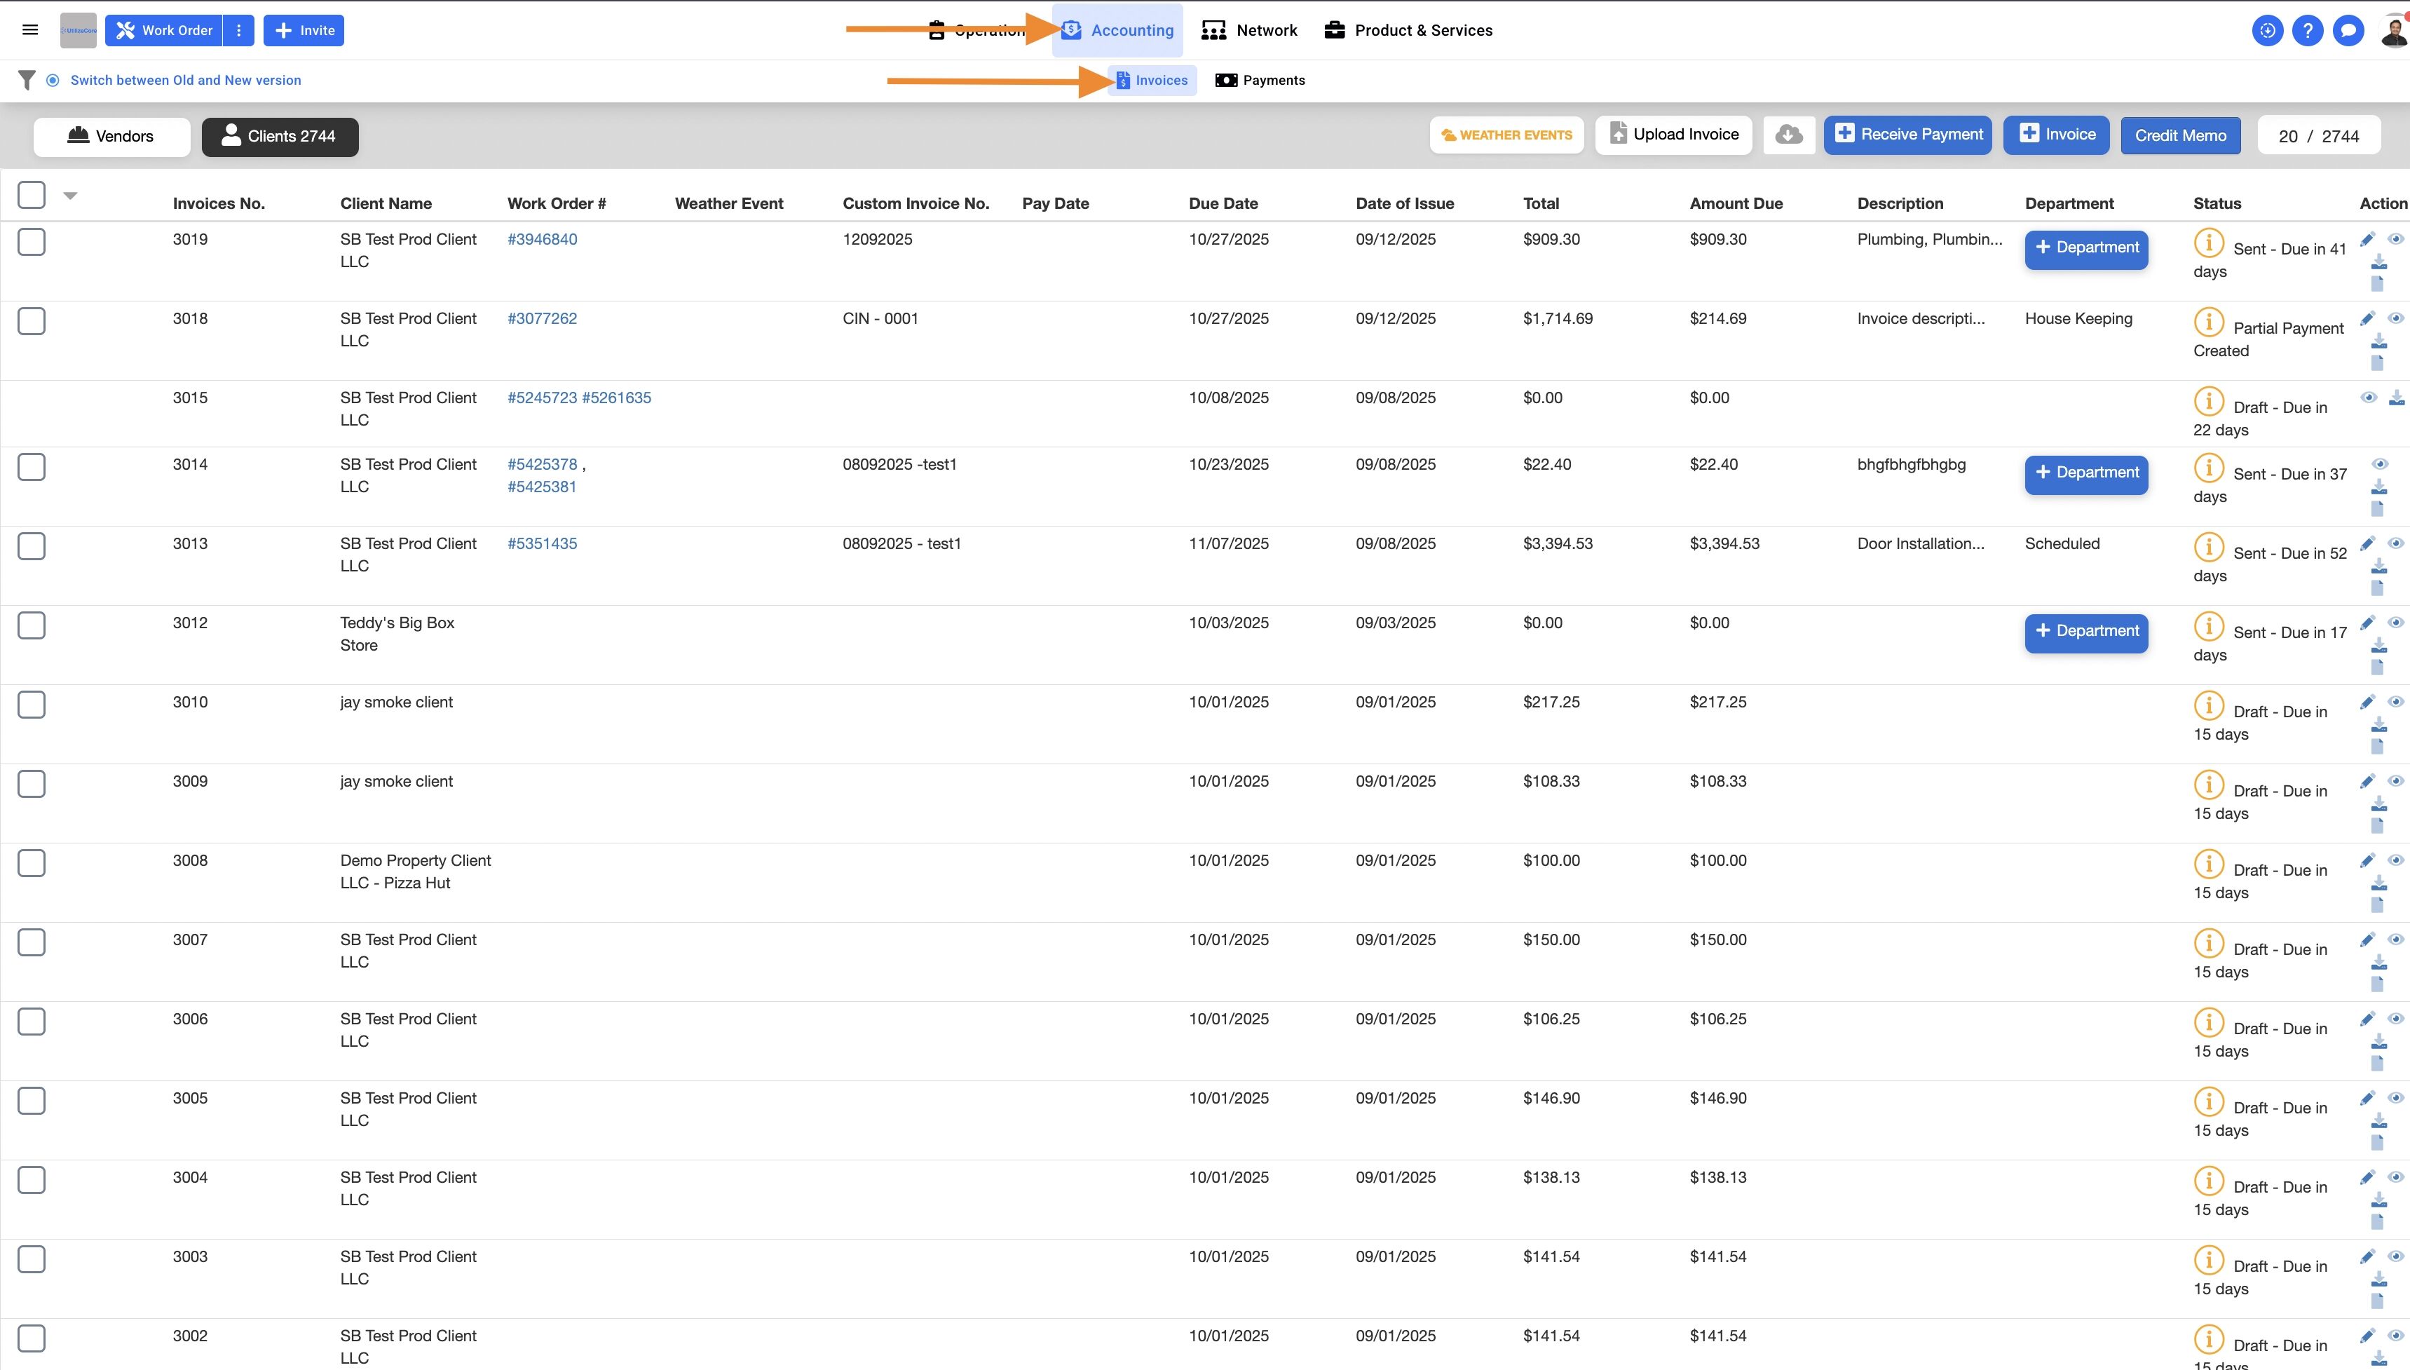Edit invoice 3019 with pencil icon
Screen dimensions: 2410x1370
(2368, 239)
